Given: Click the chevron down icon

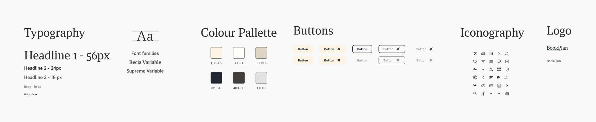Looking at the screenshot, I should tap(499, 93).
